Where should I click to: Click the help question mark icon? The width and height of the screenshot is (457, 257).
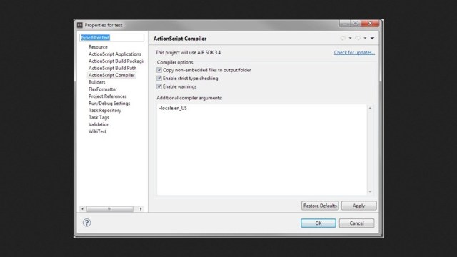86,223
